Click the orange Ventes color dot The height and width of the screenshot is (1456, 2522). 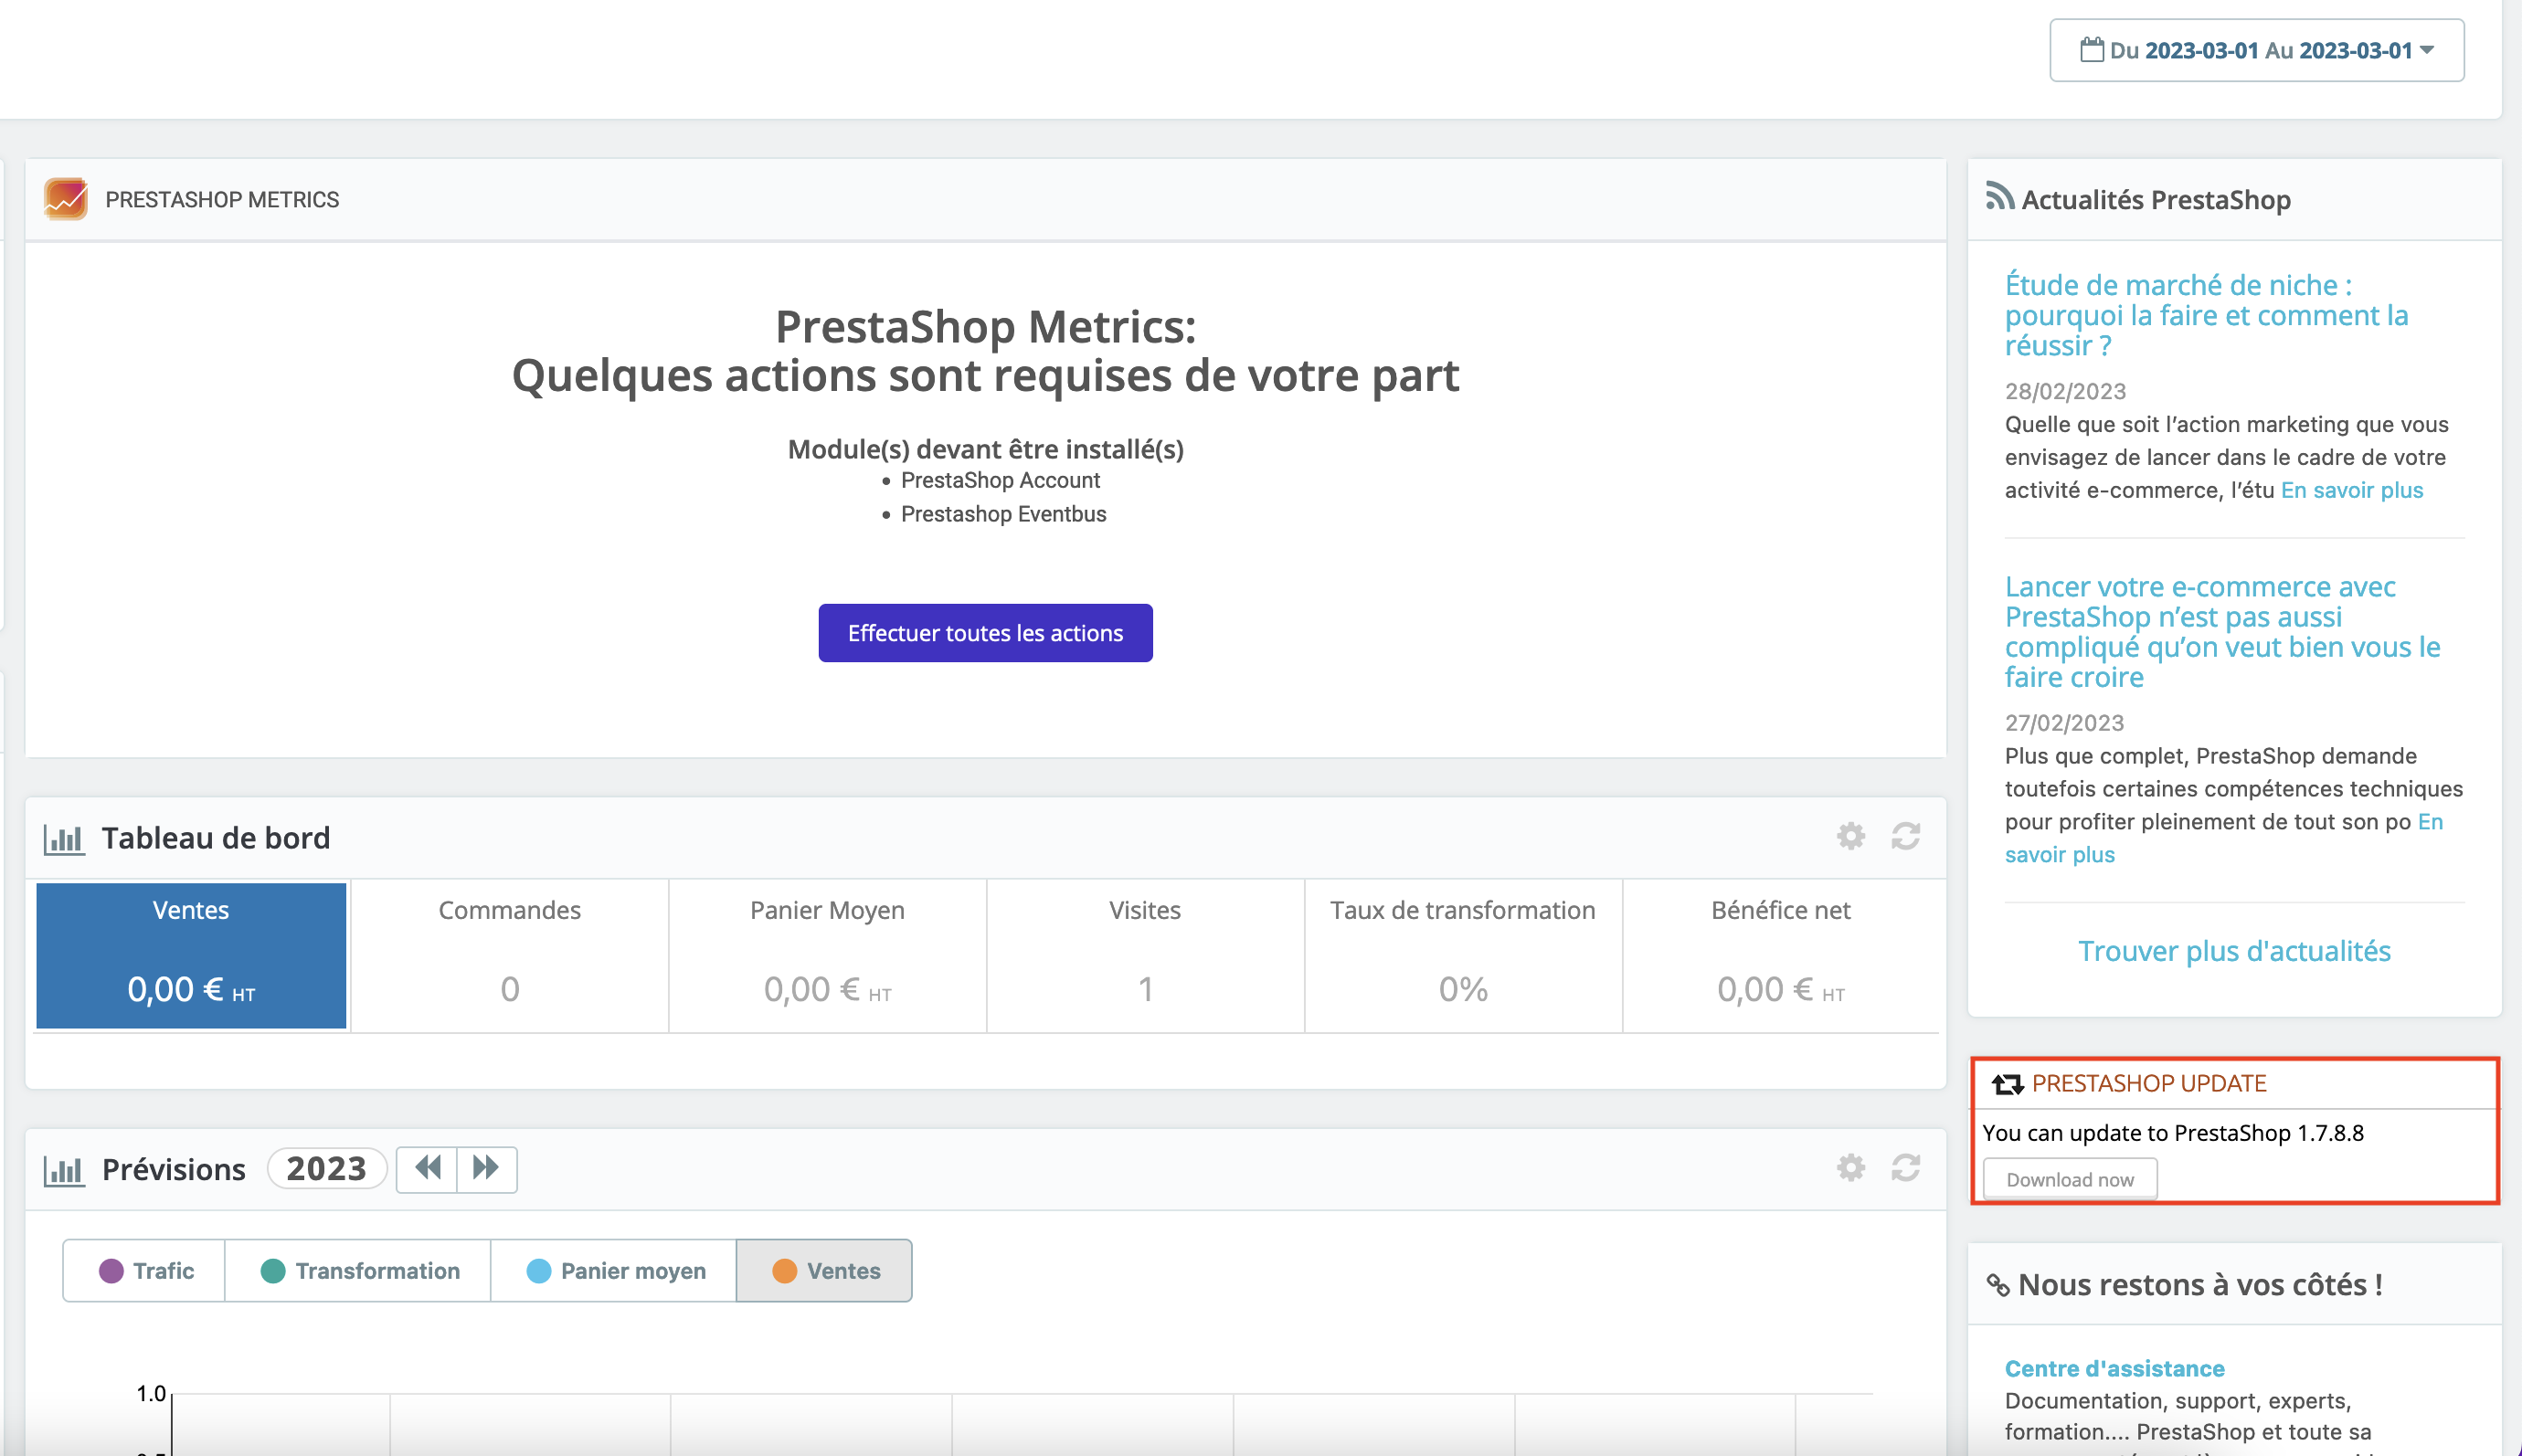click(x=784, y=1271)
